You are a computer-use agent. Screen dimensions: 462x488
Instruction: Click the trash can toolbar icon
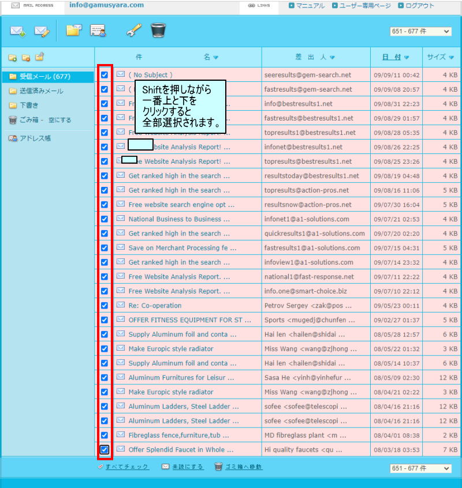pyautogui.click(x=159, y=31)
